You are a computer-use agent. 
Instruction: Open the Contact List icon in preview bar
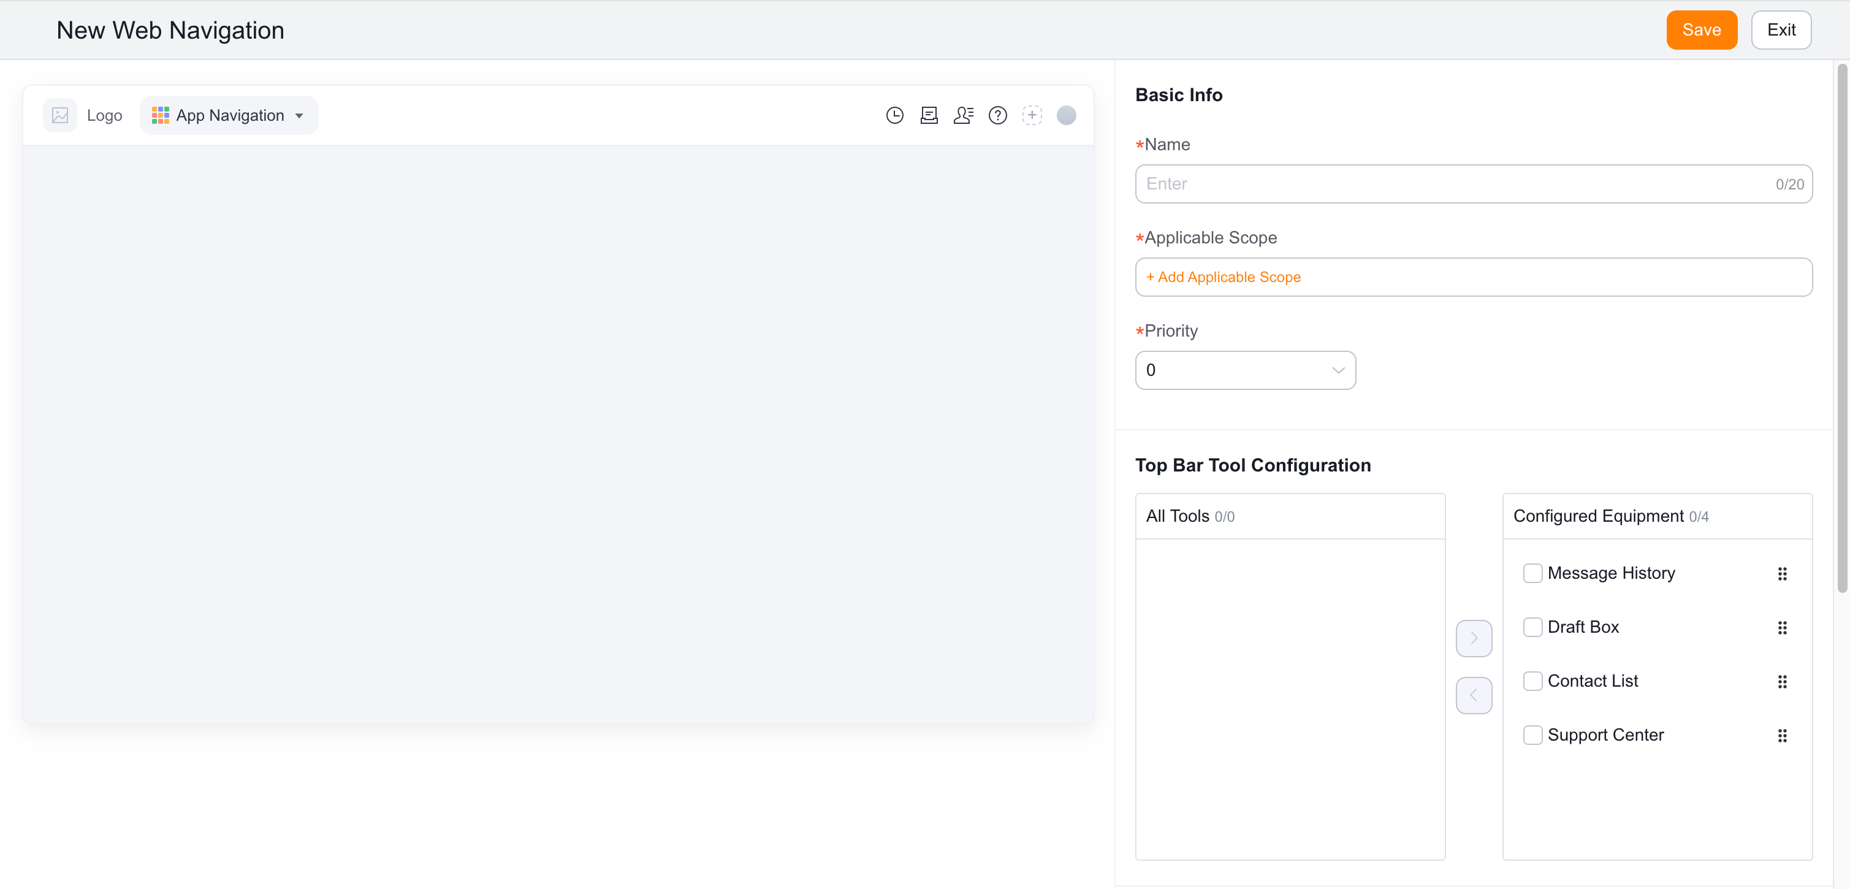[963, 115]
